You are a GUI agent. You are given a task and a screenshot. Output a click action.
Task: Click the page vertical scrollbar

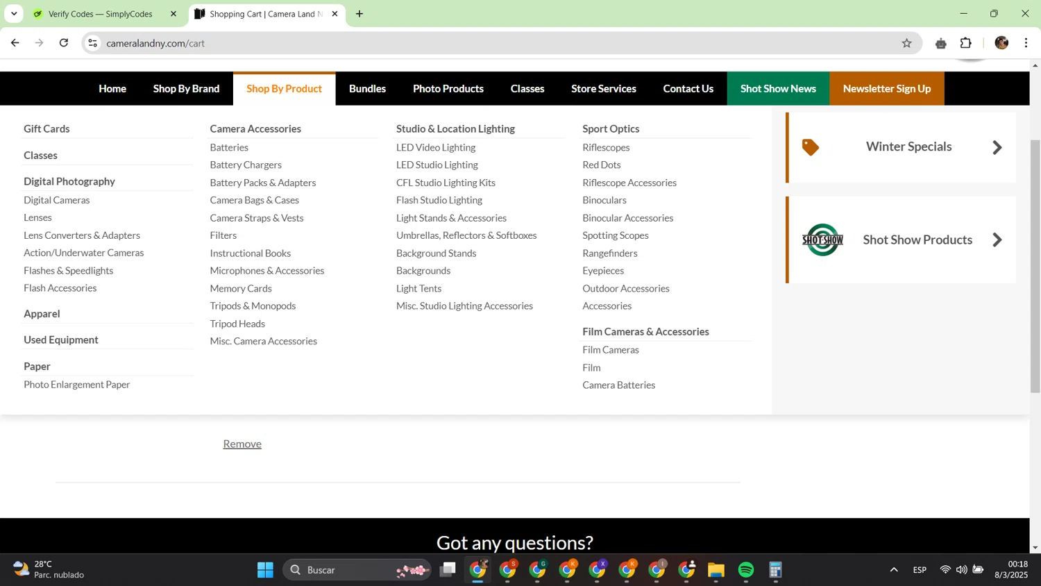click(1035, 267)
